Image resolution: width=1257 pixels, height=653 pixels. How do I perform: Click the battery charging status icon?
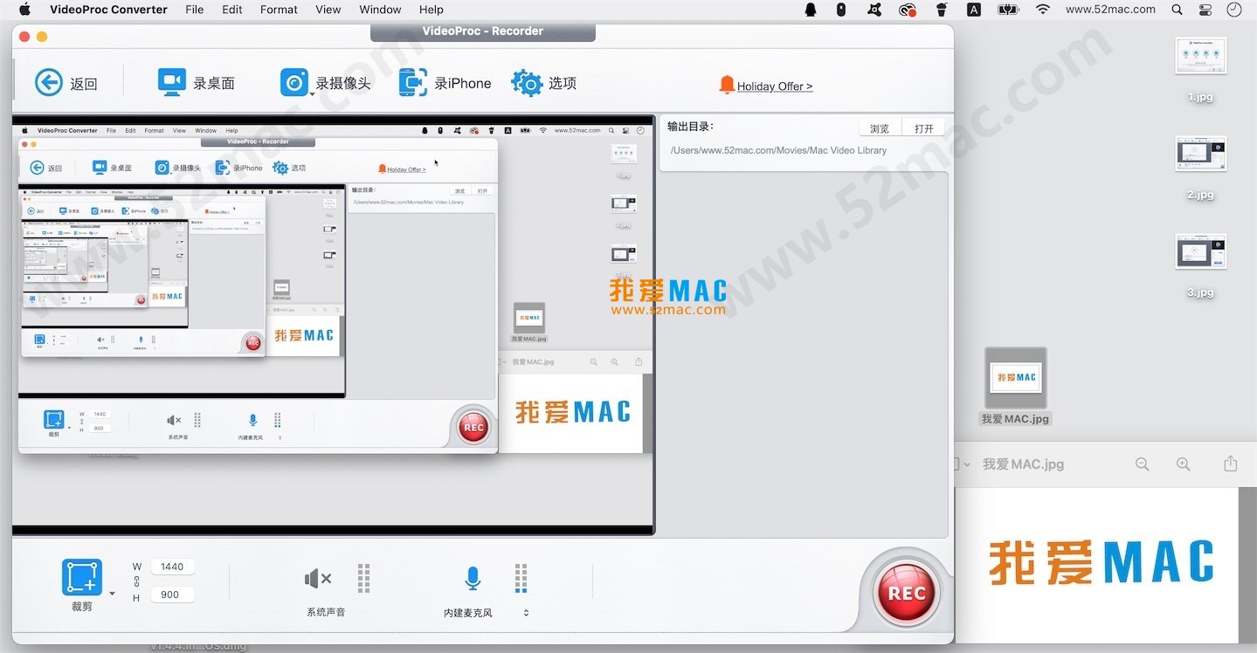1008,10
